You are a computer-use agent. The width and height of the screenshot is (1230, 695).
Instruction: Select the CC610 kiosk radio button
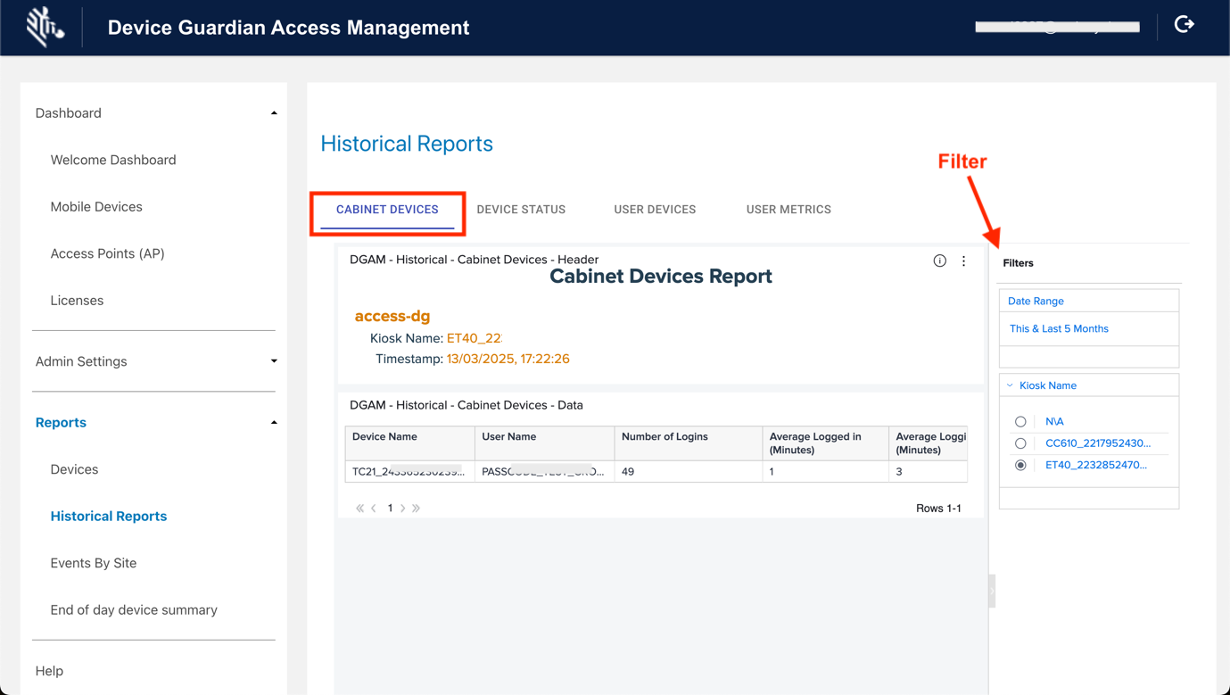click(x=1020, y=443)
